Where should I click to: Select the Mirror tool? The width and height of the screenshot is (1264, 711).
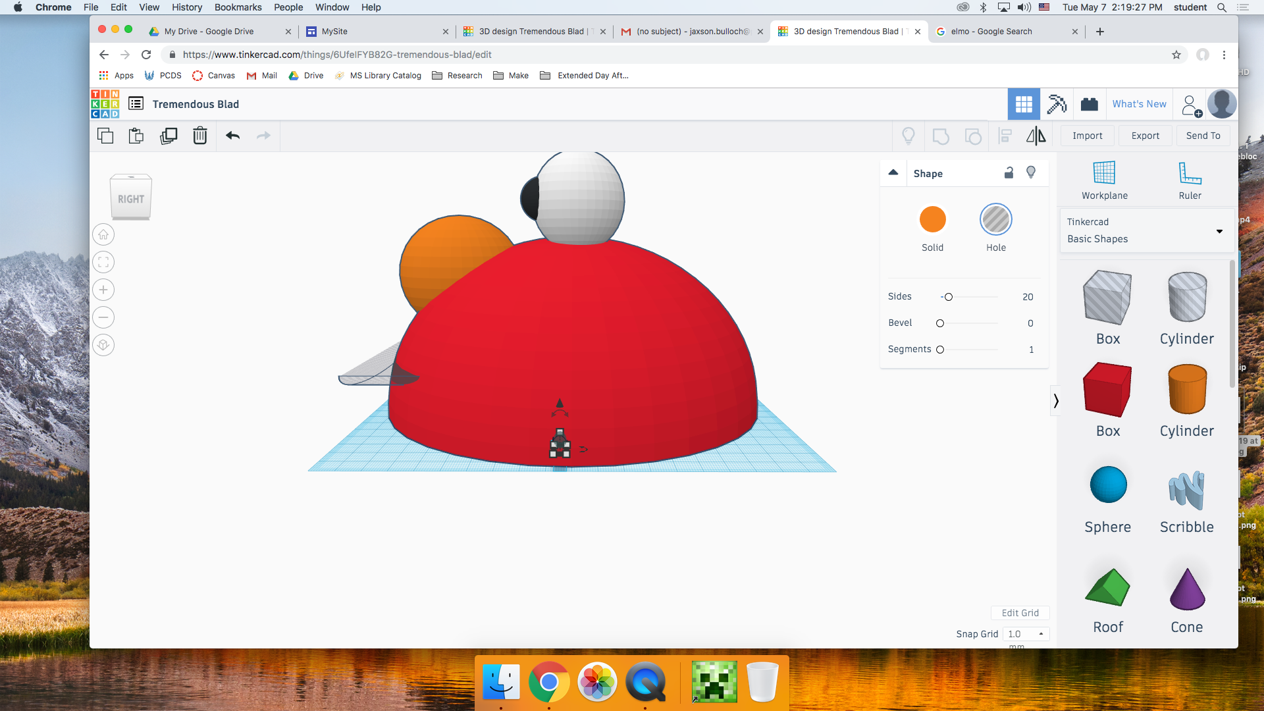pos(1036,136)
